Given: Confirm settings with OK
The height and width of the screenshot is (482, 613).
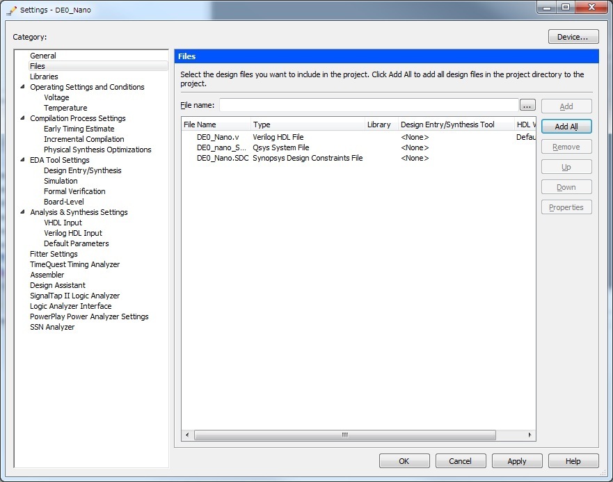Looking at the screenshot, I should 404,460.
